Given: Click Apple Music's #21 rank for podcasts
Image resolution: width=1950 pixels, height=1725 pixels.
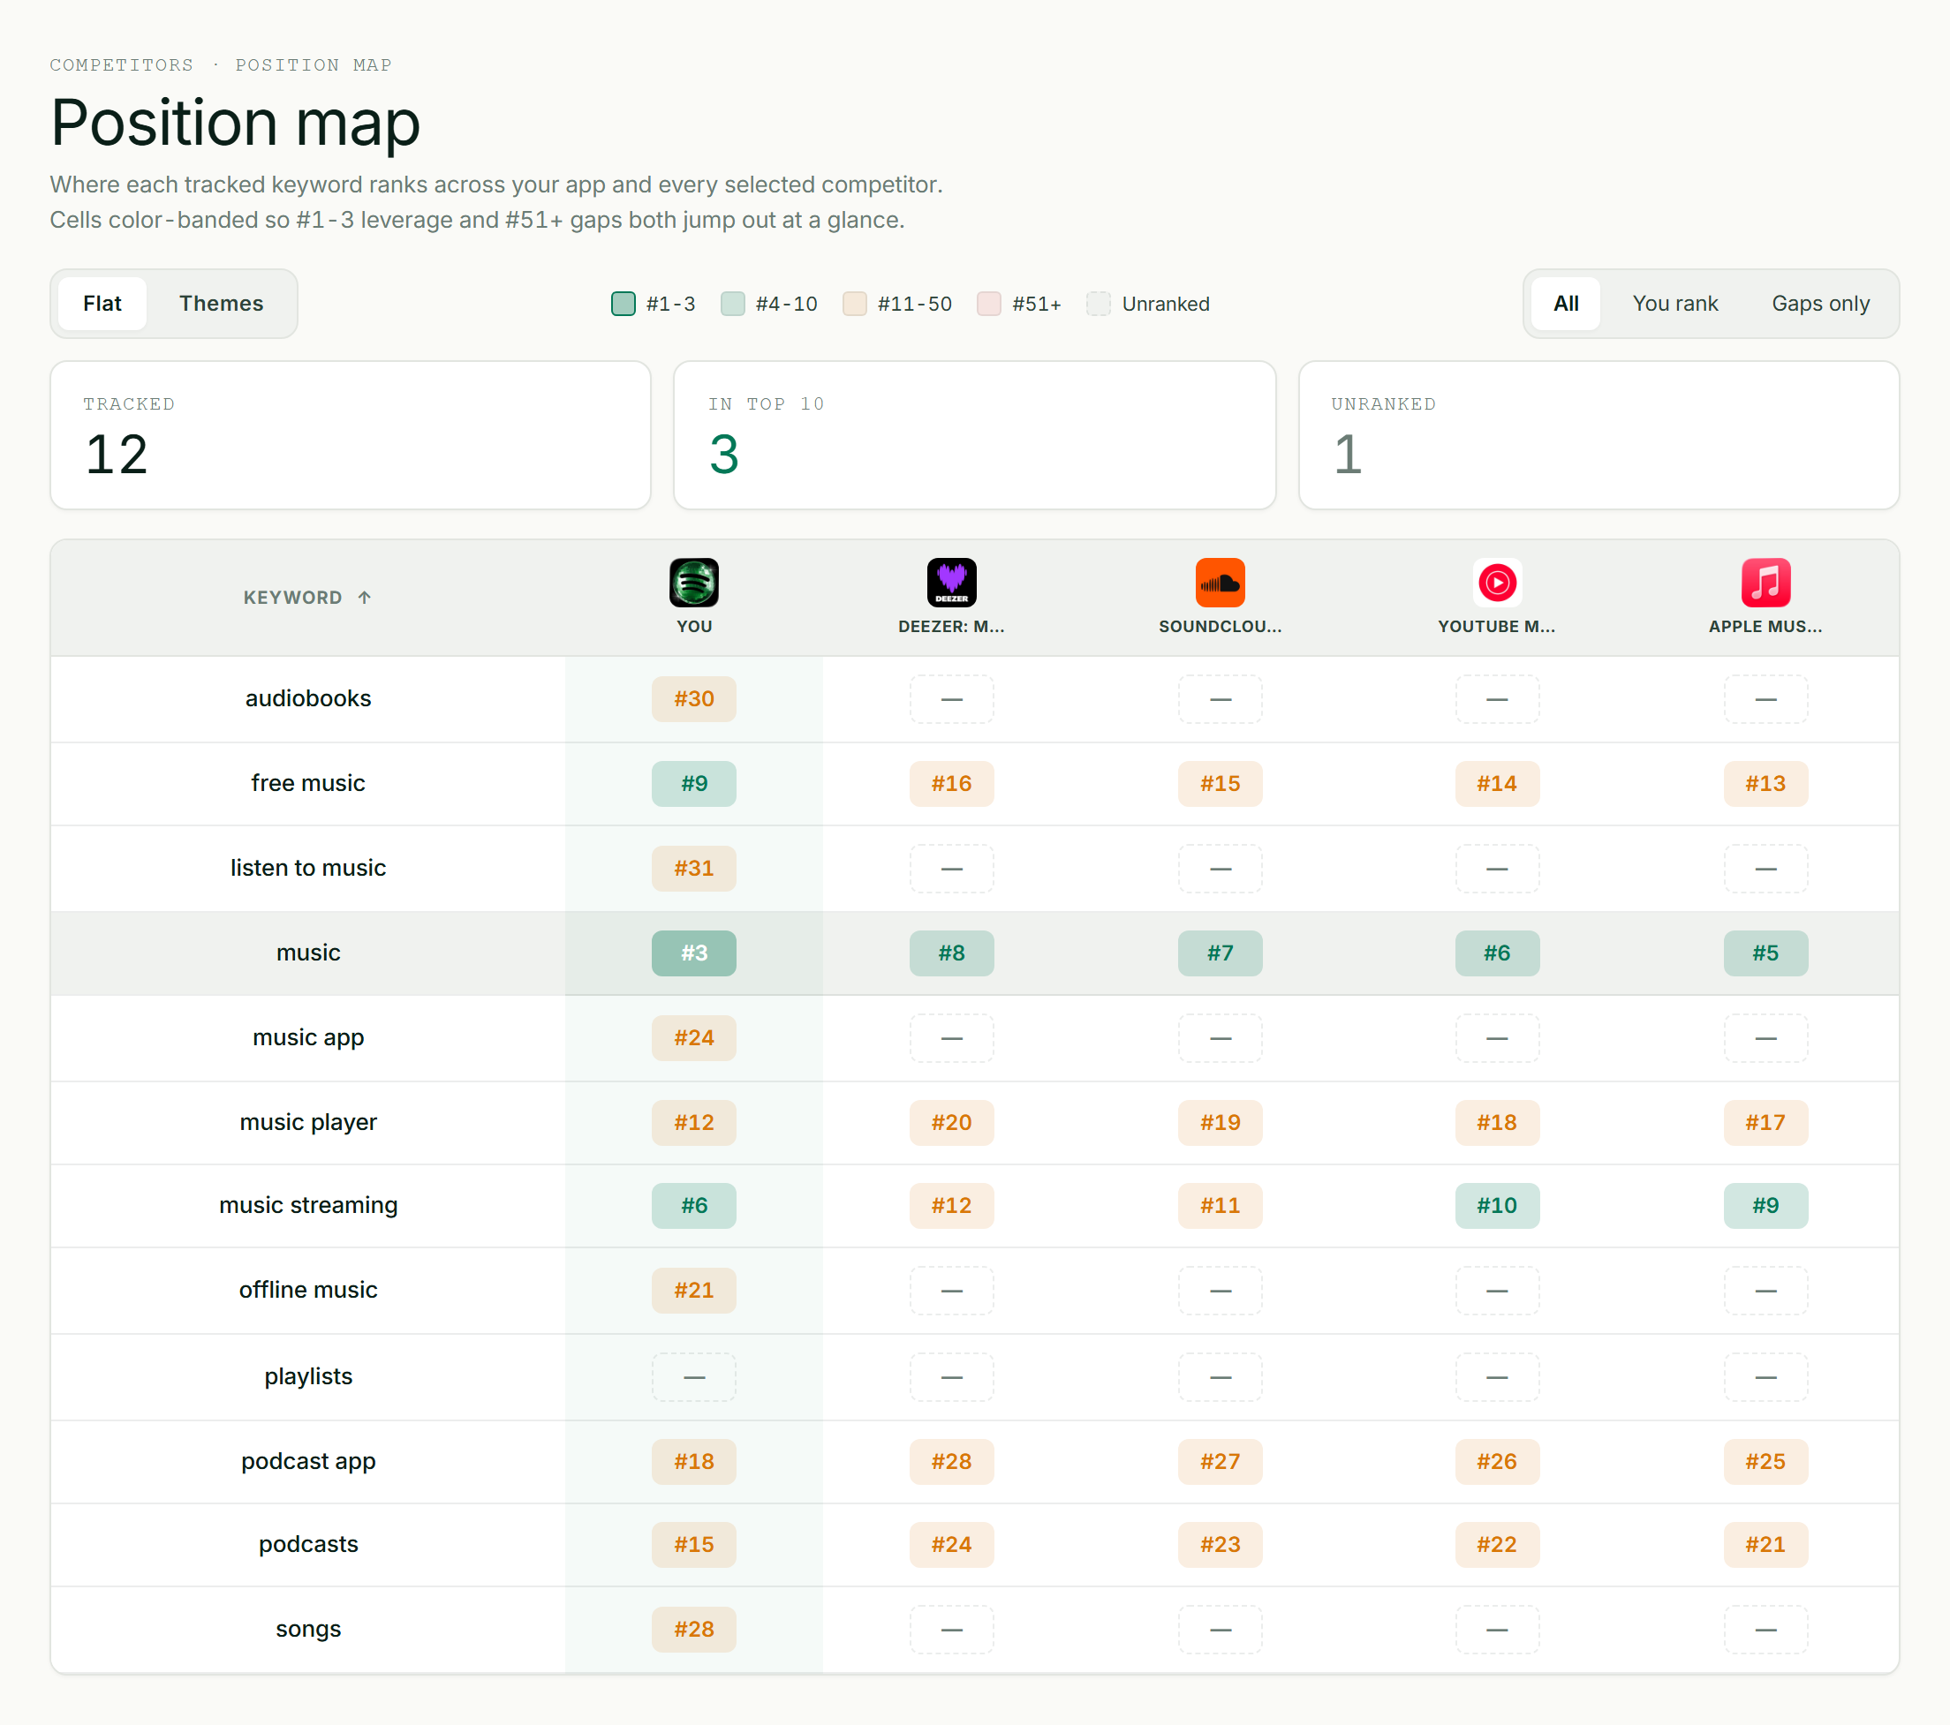Looking at the screenshot, I should (1765, 1545).
